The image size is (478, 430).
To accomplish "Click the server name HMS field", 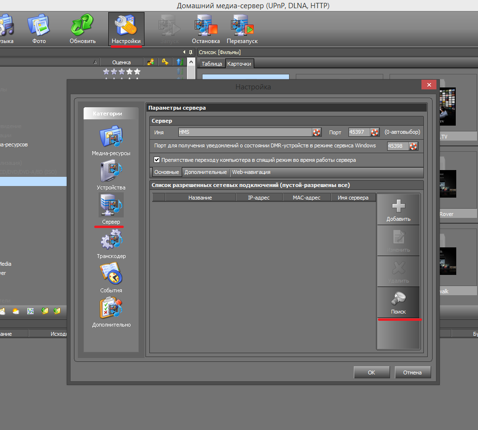I will coord(244,132).
